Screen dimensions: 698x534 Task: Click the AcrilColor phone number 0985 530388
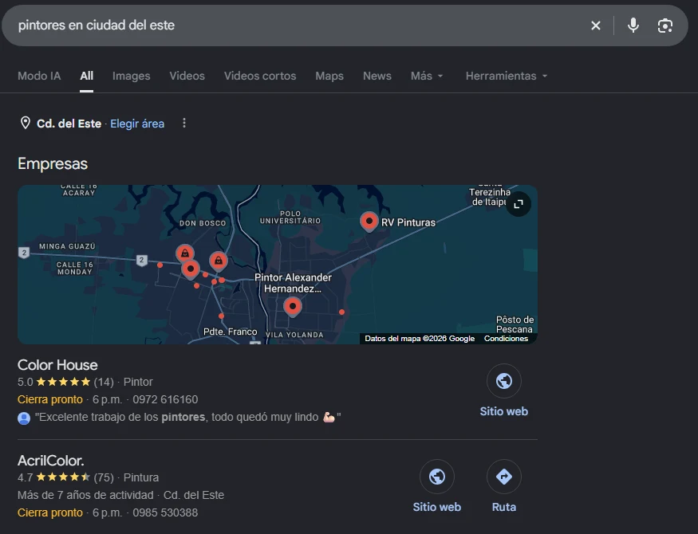(165, 512)
